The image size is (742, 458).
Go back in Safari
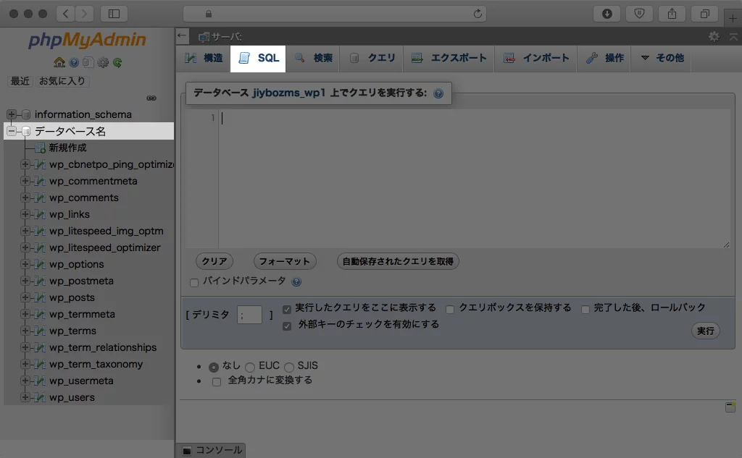(x=66, y=14)
